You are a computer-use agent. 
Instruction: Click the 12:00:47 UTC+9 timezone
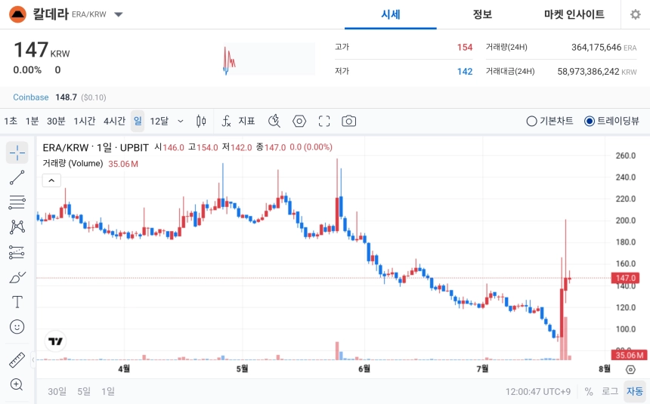click(x=537, y=392)
